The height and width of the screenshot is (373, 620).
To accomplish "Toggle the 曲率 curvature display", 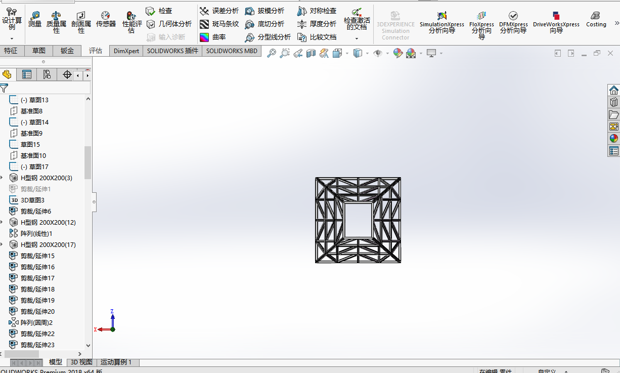I will pyautogui.click(x=212, y=37).
